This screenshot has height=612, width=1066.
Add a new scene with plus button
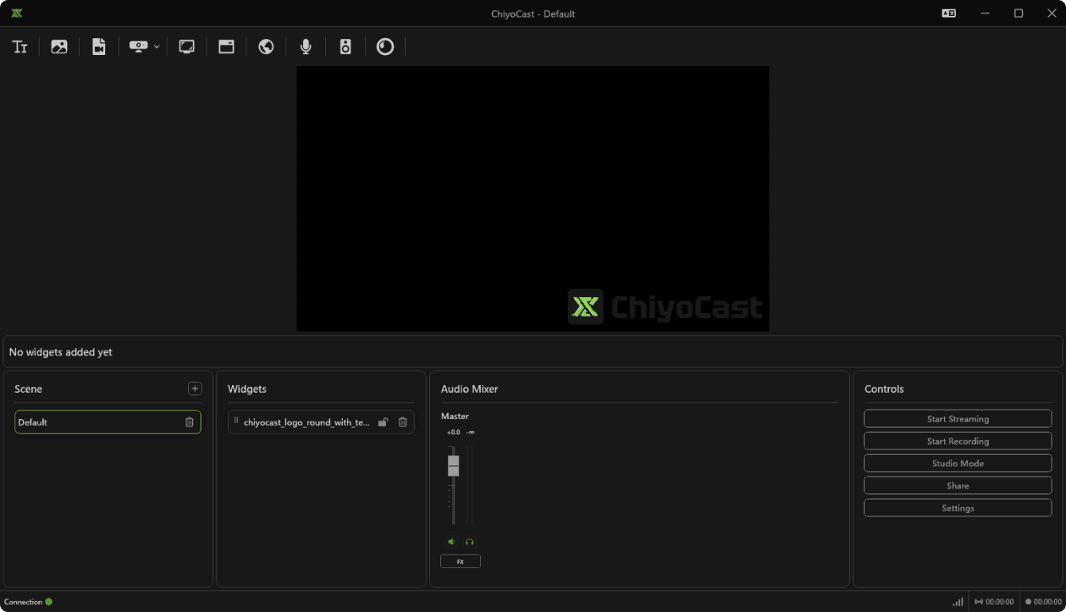point(195,389)
